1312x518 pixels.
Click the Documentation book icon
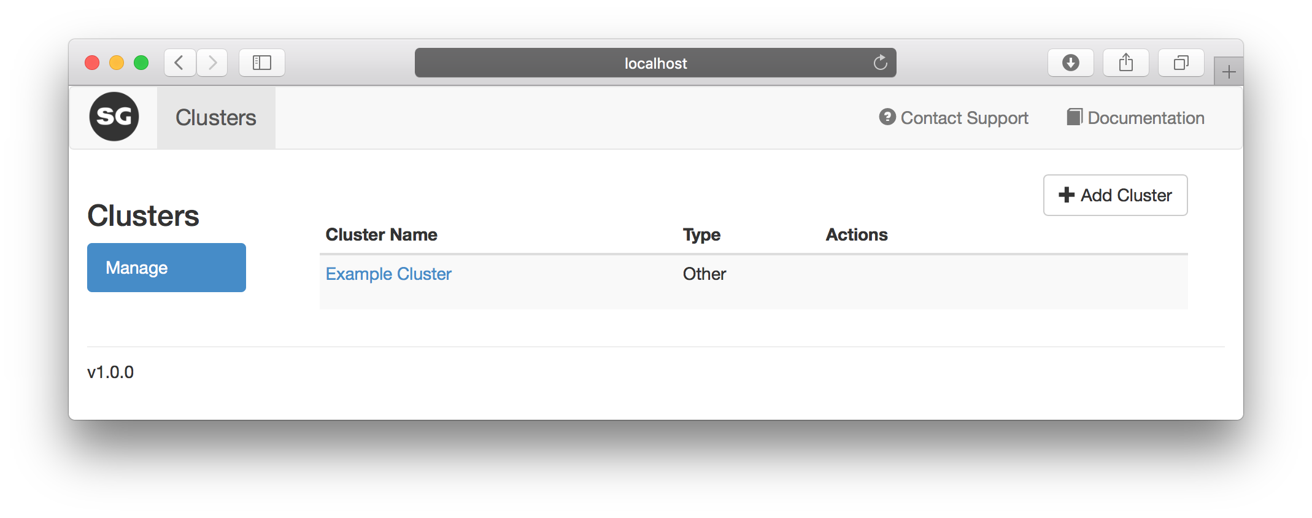point(1075,117)
